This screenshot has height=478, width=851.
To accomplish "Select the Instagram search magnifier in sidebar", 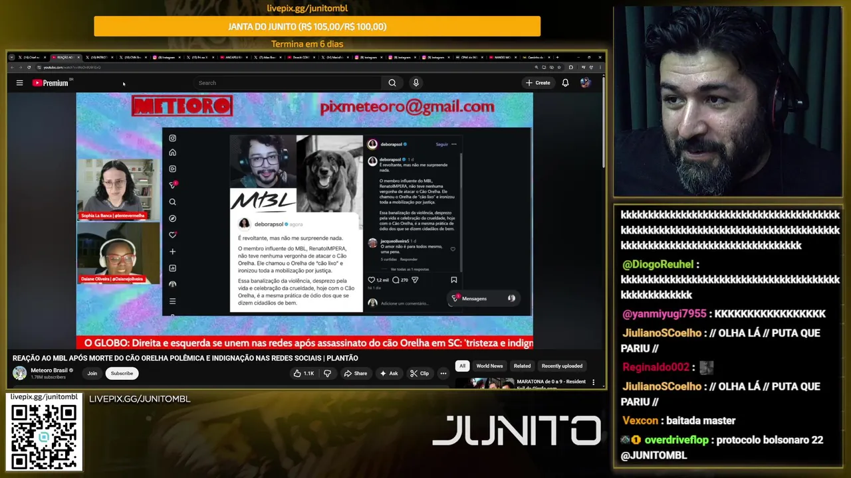I will (x=172, y=202).
